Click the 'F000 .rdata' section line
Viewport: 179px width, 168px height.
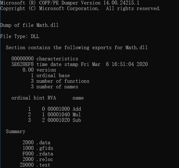pos(38,154)
